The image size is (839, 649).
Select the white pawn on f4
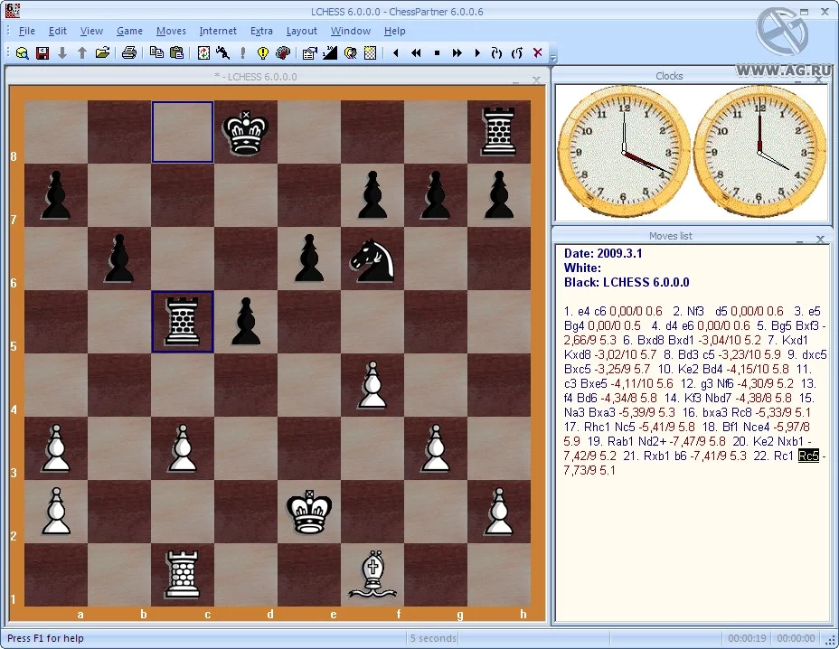372,385
